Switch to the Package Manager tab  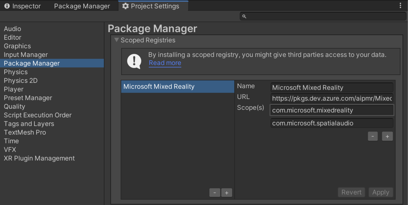(x=82, y=6)
